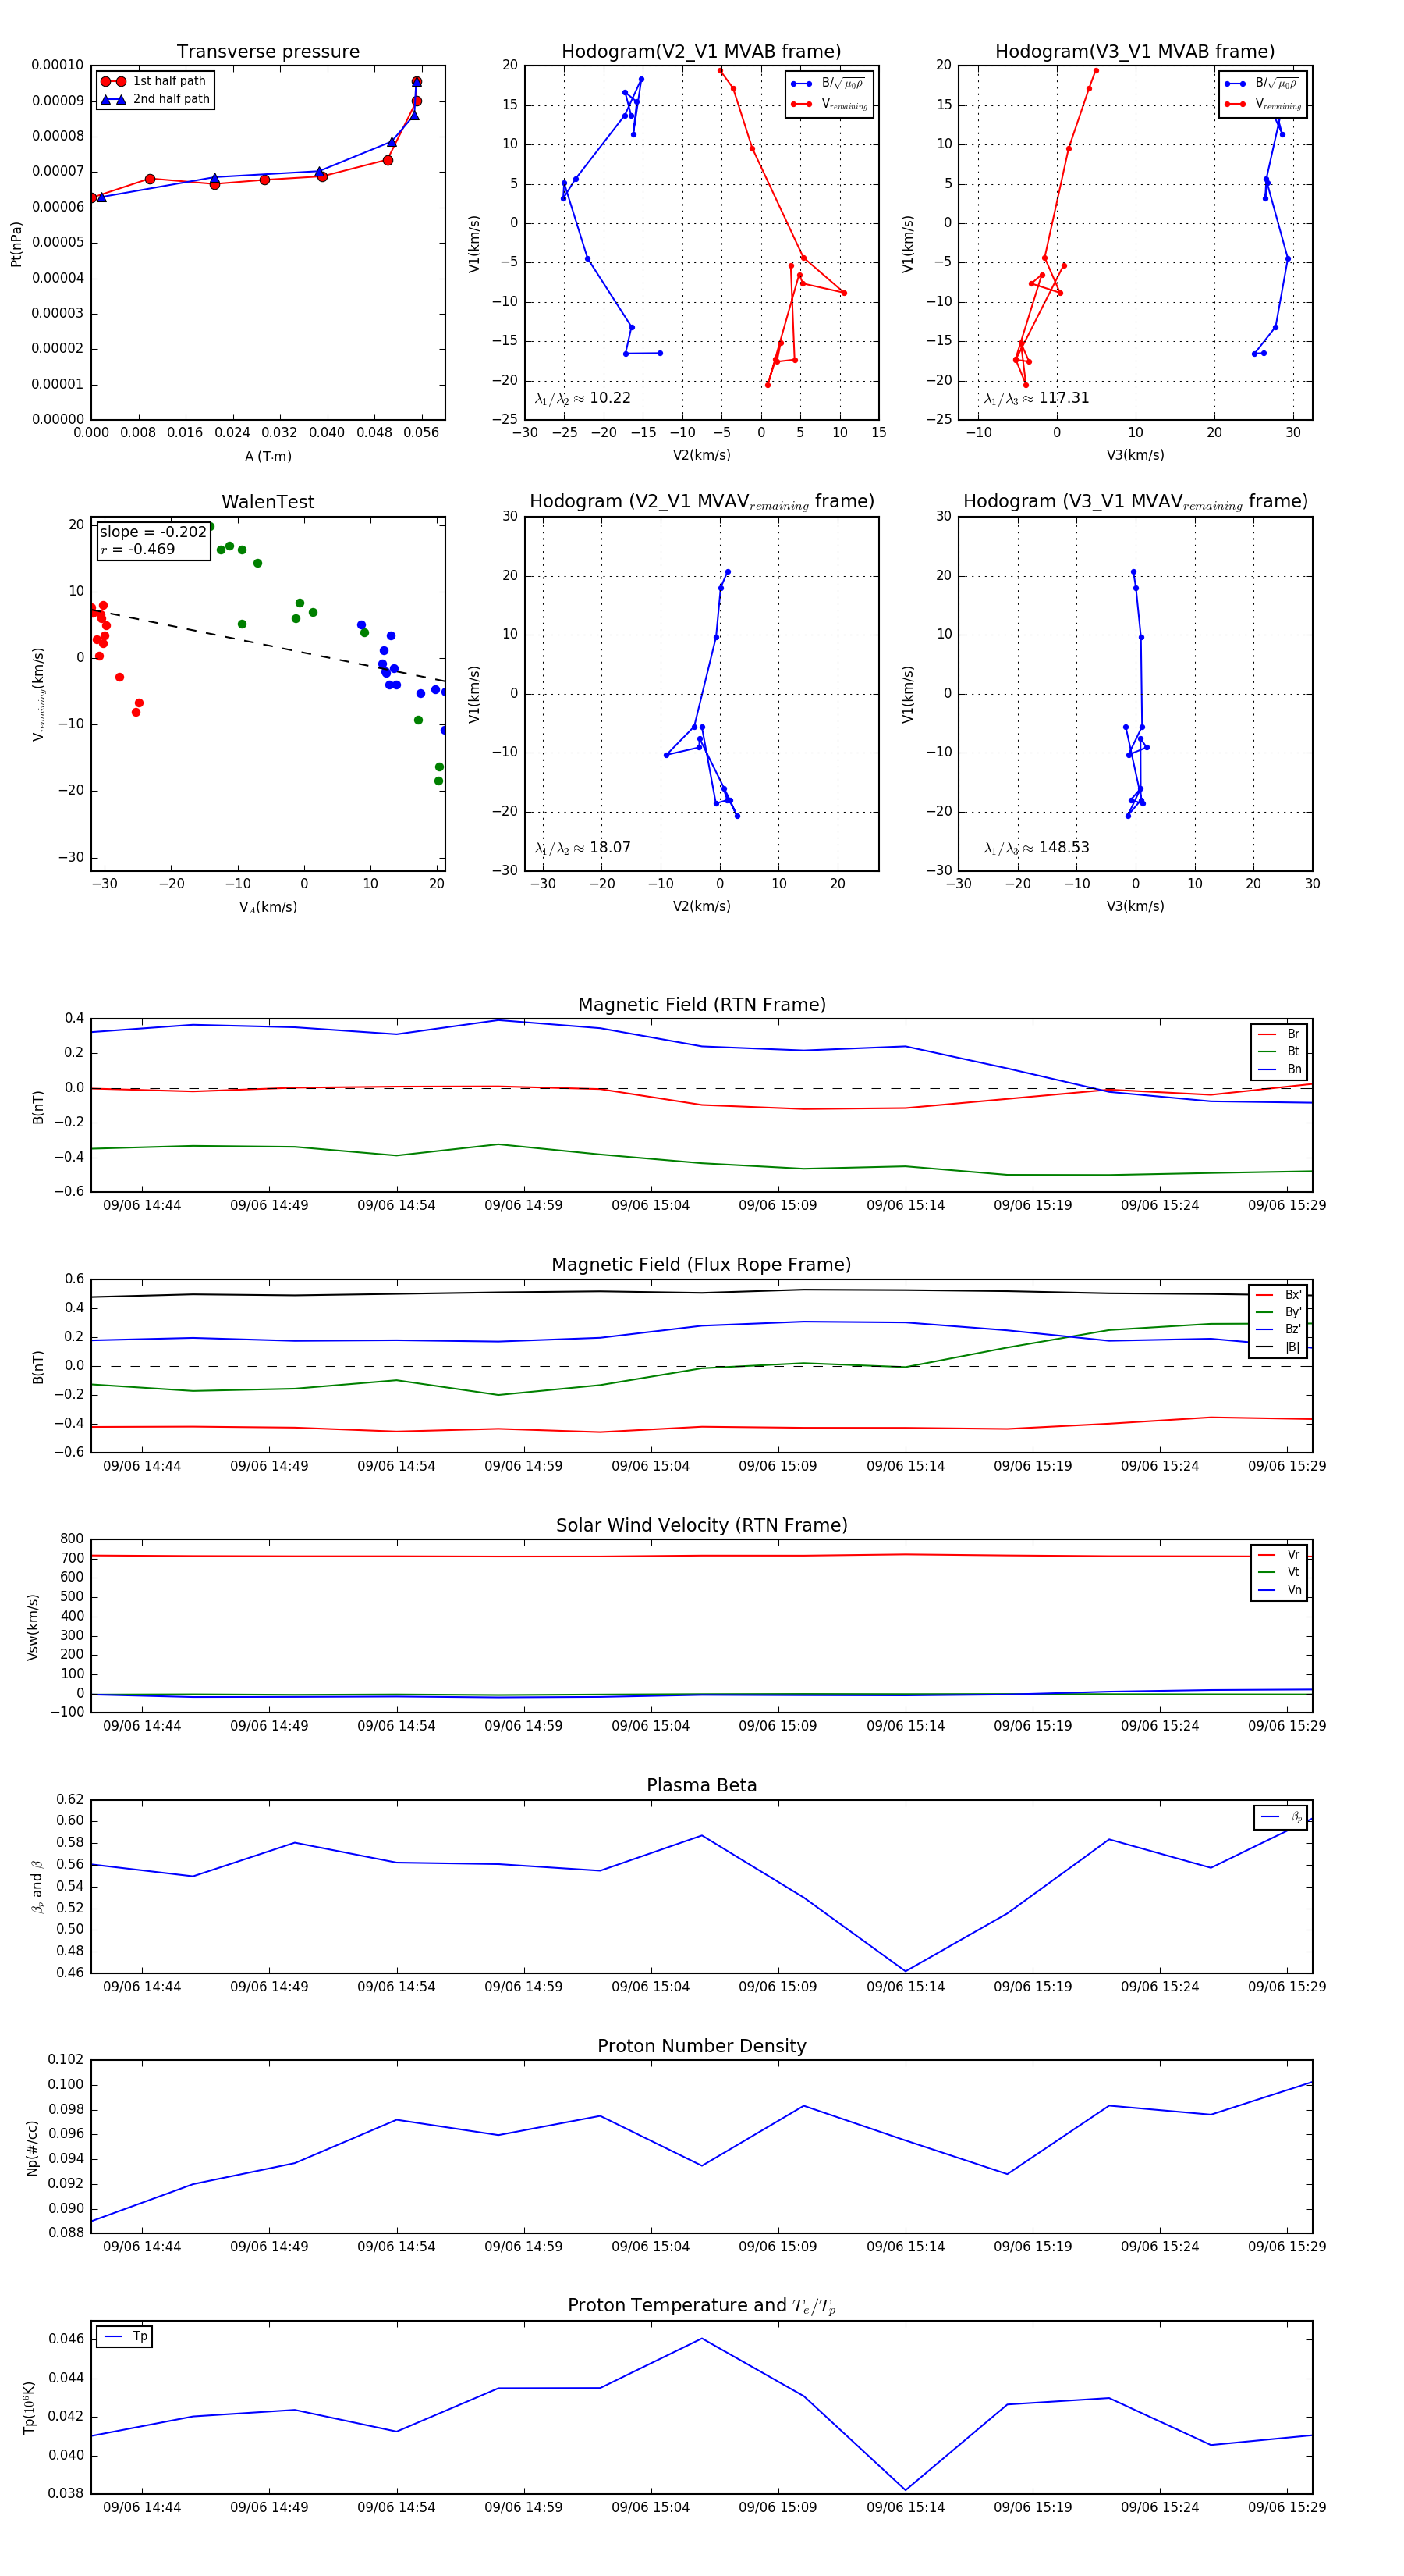The height and width of the screenshot is (2576, 1404).
Task: Click the Br red legend line swatch
Action: tap(1267, 1034)
